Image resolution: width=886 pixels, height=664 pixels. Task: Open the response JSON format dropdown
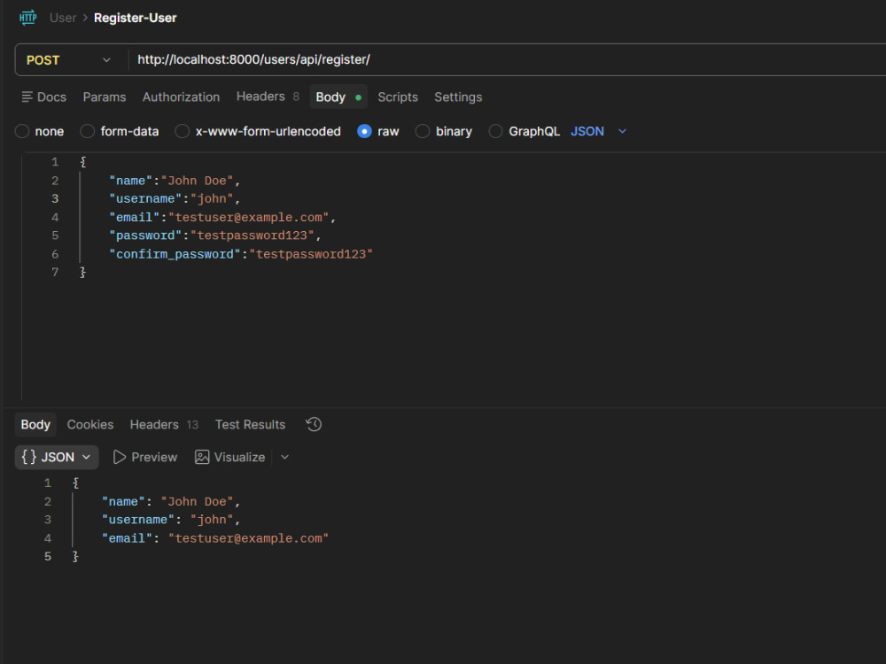57,457
